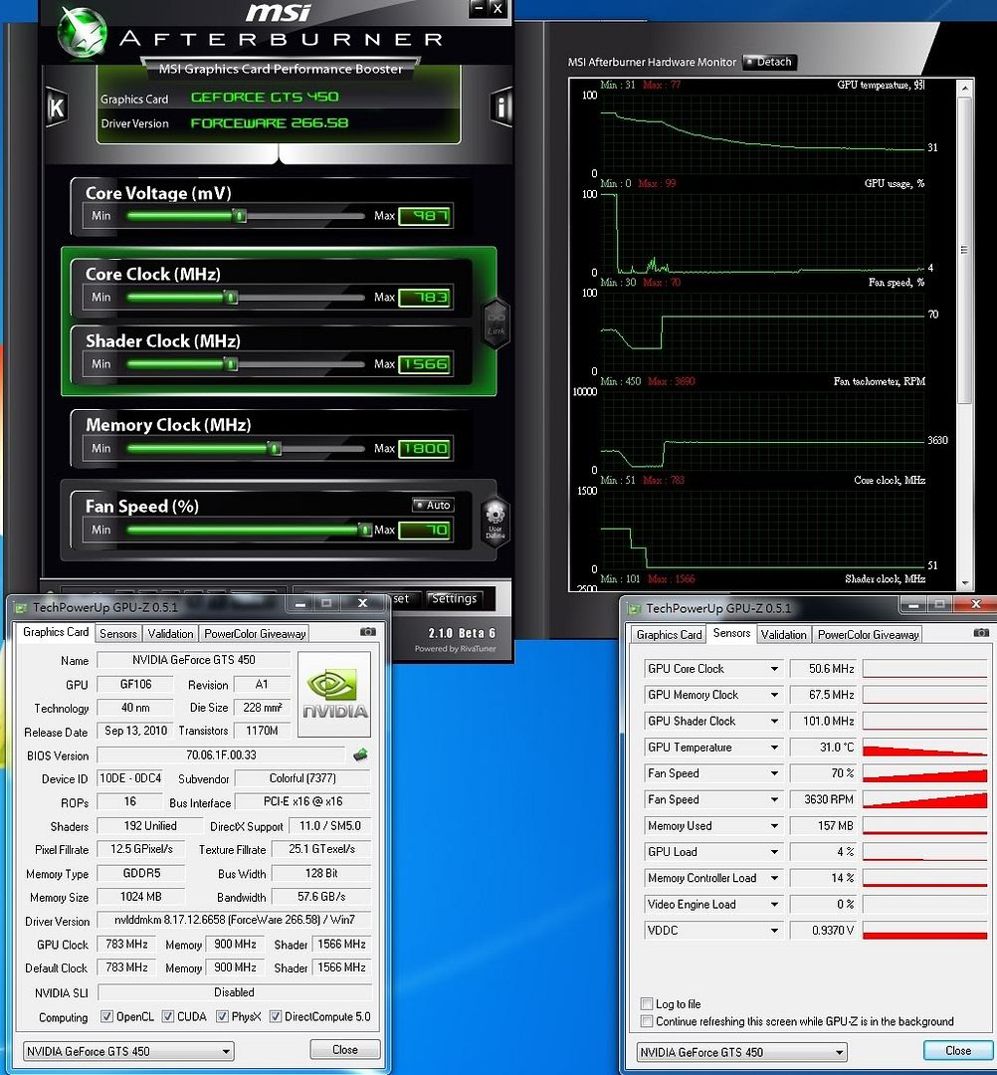Uncheck the PhysX checkbox

[221, 1016]
